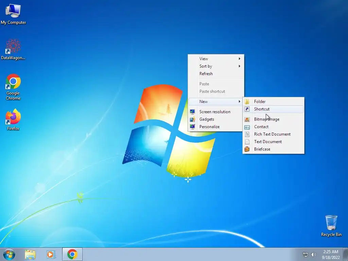Image resolution: width=348 pixels, height=261 pixels.
Task: Expand the View submenu
Action: click(x=216, y=58)
